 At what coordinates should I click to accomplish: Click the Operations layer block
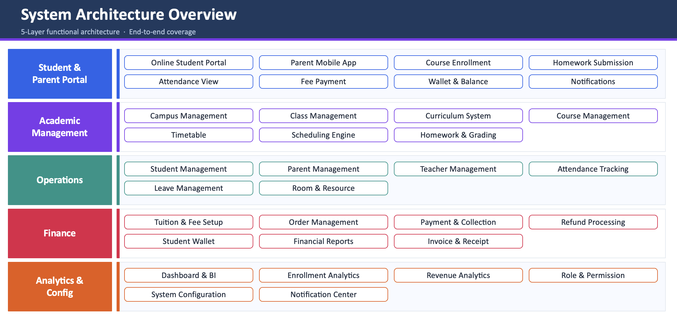coord(60,180)
